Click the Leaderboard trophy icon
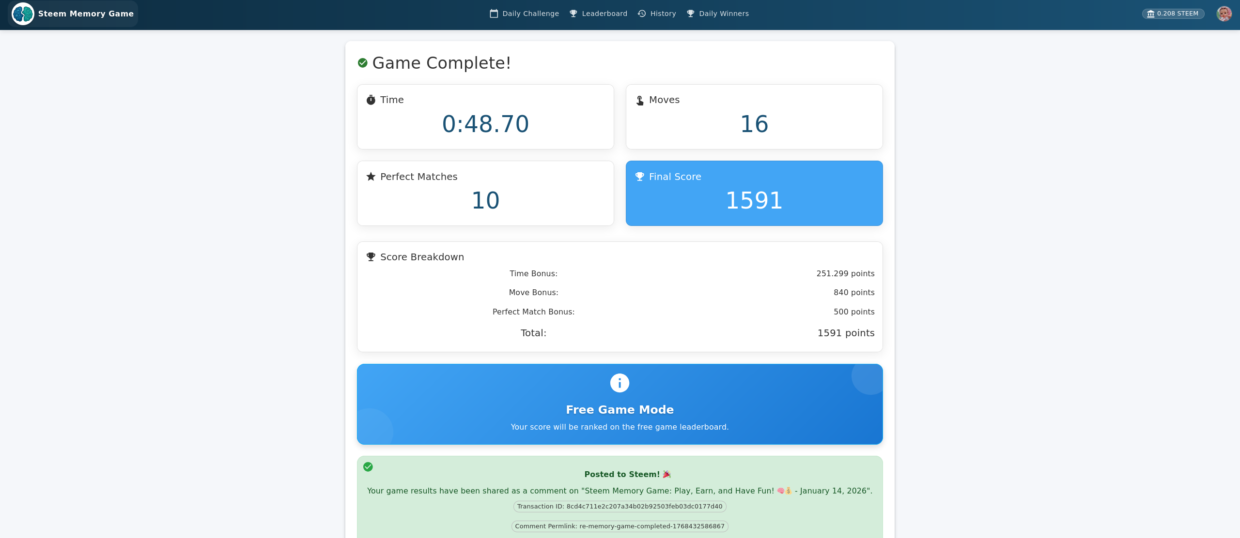The image size is (1240, 538). click(x=573, y=14)
